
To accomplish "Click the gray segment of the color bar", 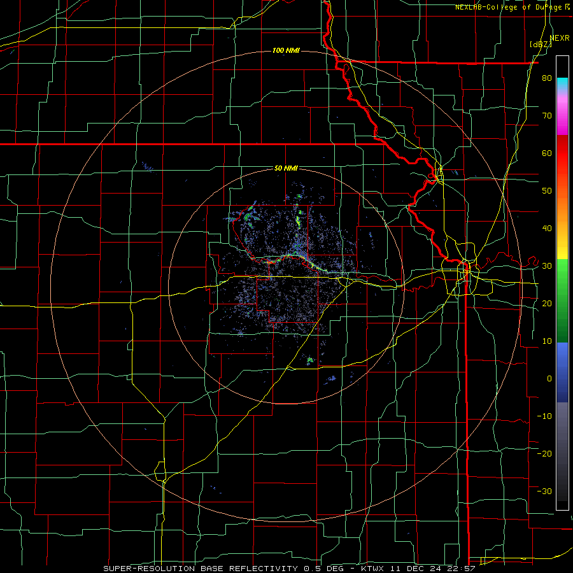I will [x=562, y=451].
